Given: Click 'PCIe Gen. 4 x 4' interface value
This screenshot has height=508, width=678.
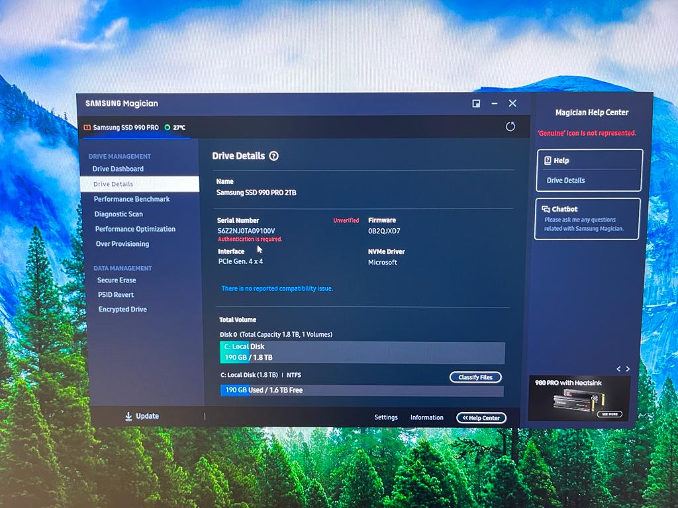Looking at the screenshot, I should [x=240, y=261].
